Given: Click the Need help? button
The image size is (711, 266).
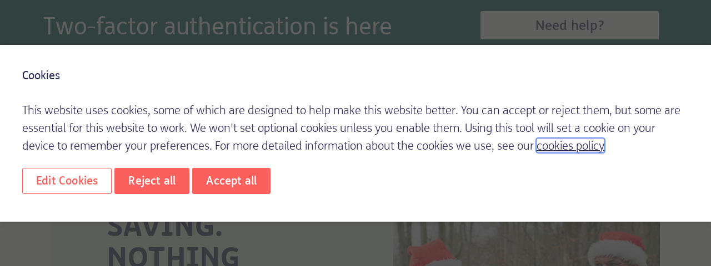Looking at the screenshot, I should pos(569,25).
